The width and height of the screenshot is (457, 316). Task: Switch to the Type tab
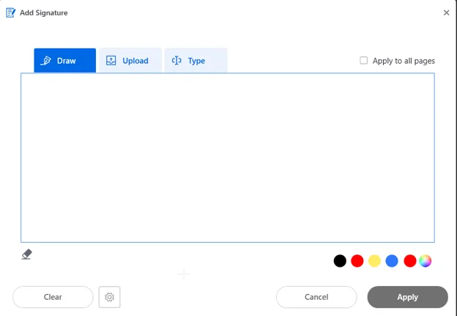coord(196,60)
